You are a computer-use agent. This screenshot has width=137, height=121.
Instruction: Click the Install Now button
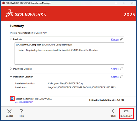pyautogui.click(x=126, y=113)
